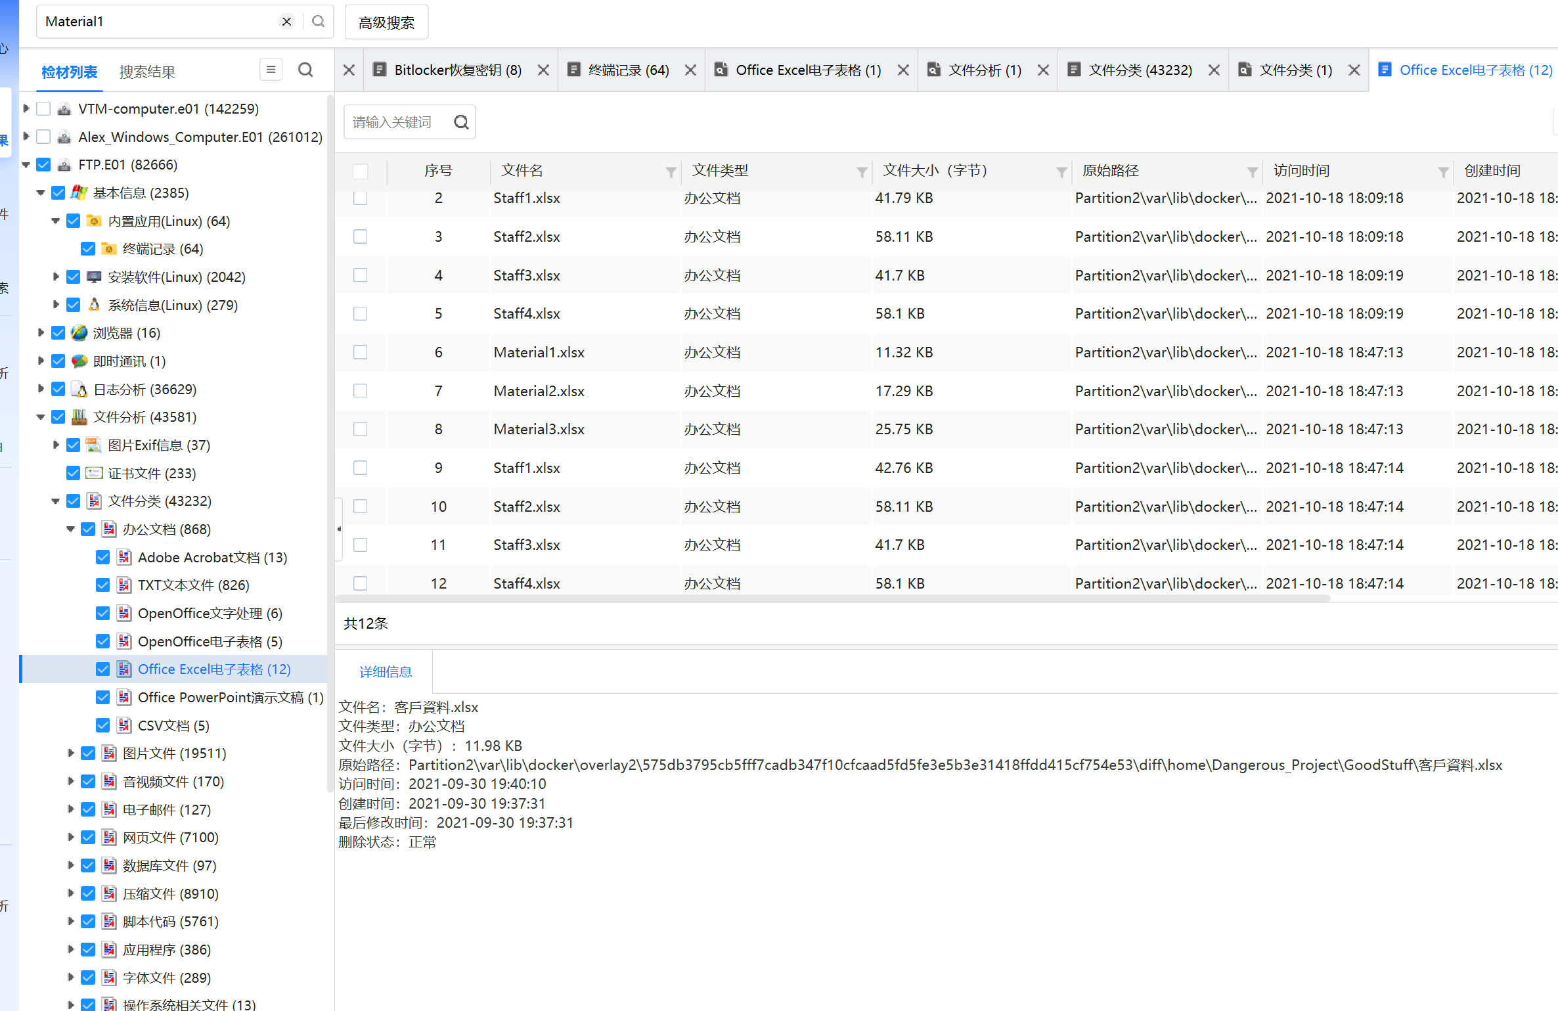Expand the 浏览器 (16) node

click(x=41, y=333)
